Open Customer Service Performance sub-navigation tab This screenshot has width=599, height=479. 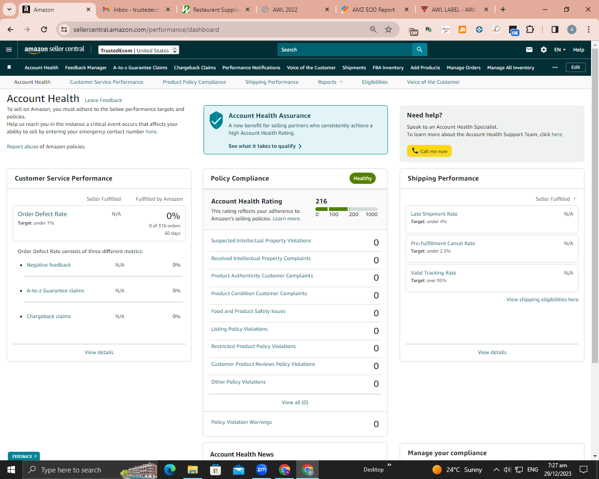[107, 82]
